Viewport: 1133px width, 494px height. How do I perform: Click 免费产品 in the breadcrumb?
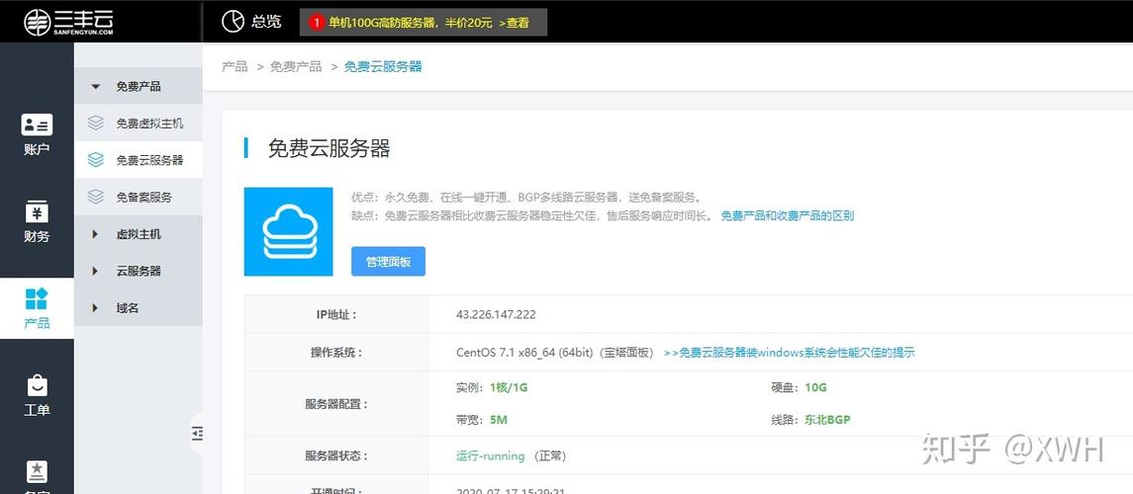[x=296, y=66]
